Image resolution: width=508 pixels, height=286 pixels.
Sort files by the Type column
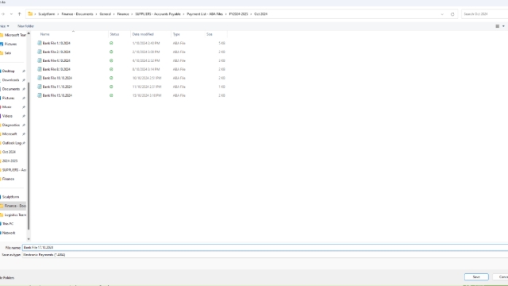point(176,34)
